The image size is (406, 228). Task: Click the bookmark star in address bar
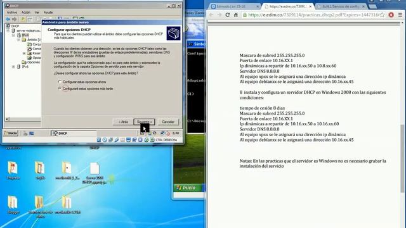[x=382, y=15]
